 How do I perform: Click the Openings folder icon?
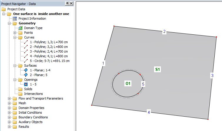tap(20, 80)
